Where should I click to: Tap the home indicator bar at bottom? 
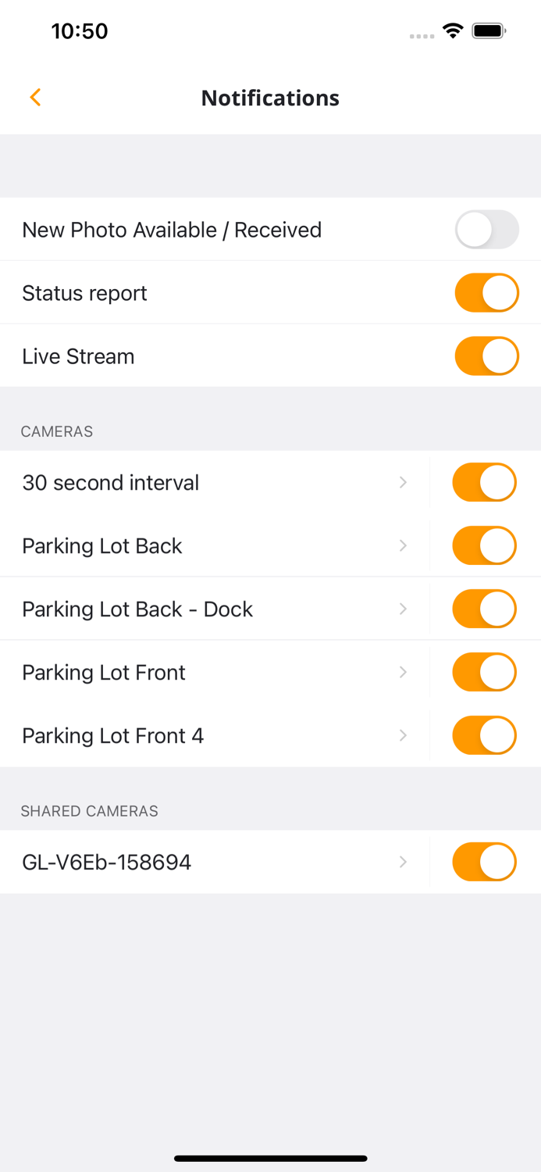270,1159
